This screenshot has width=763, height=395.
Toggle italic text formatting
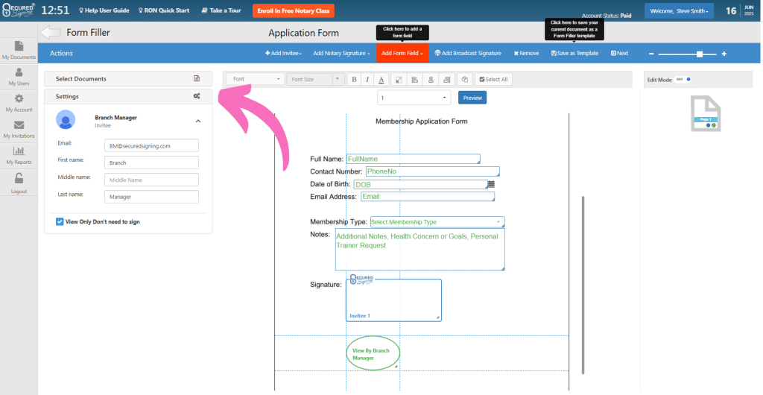pyautogui.click(x=368, y=79)
